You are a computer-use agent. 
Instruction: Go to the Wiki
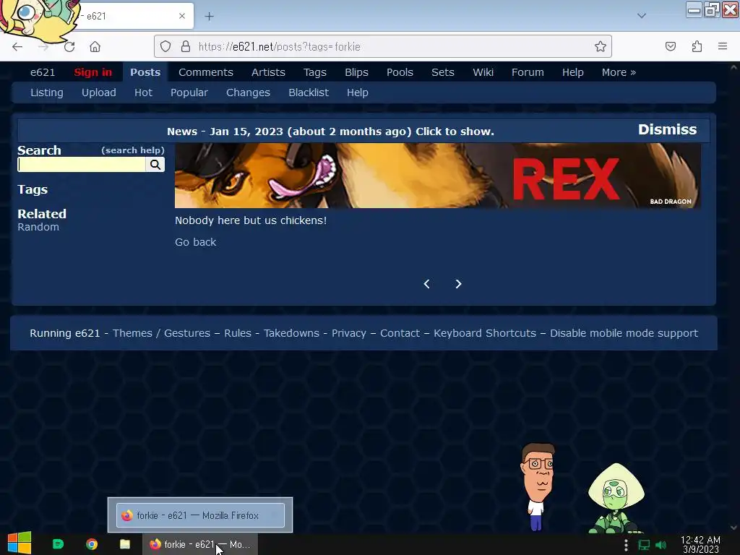tap(483, 72)
